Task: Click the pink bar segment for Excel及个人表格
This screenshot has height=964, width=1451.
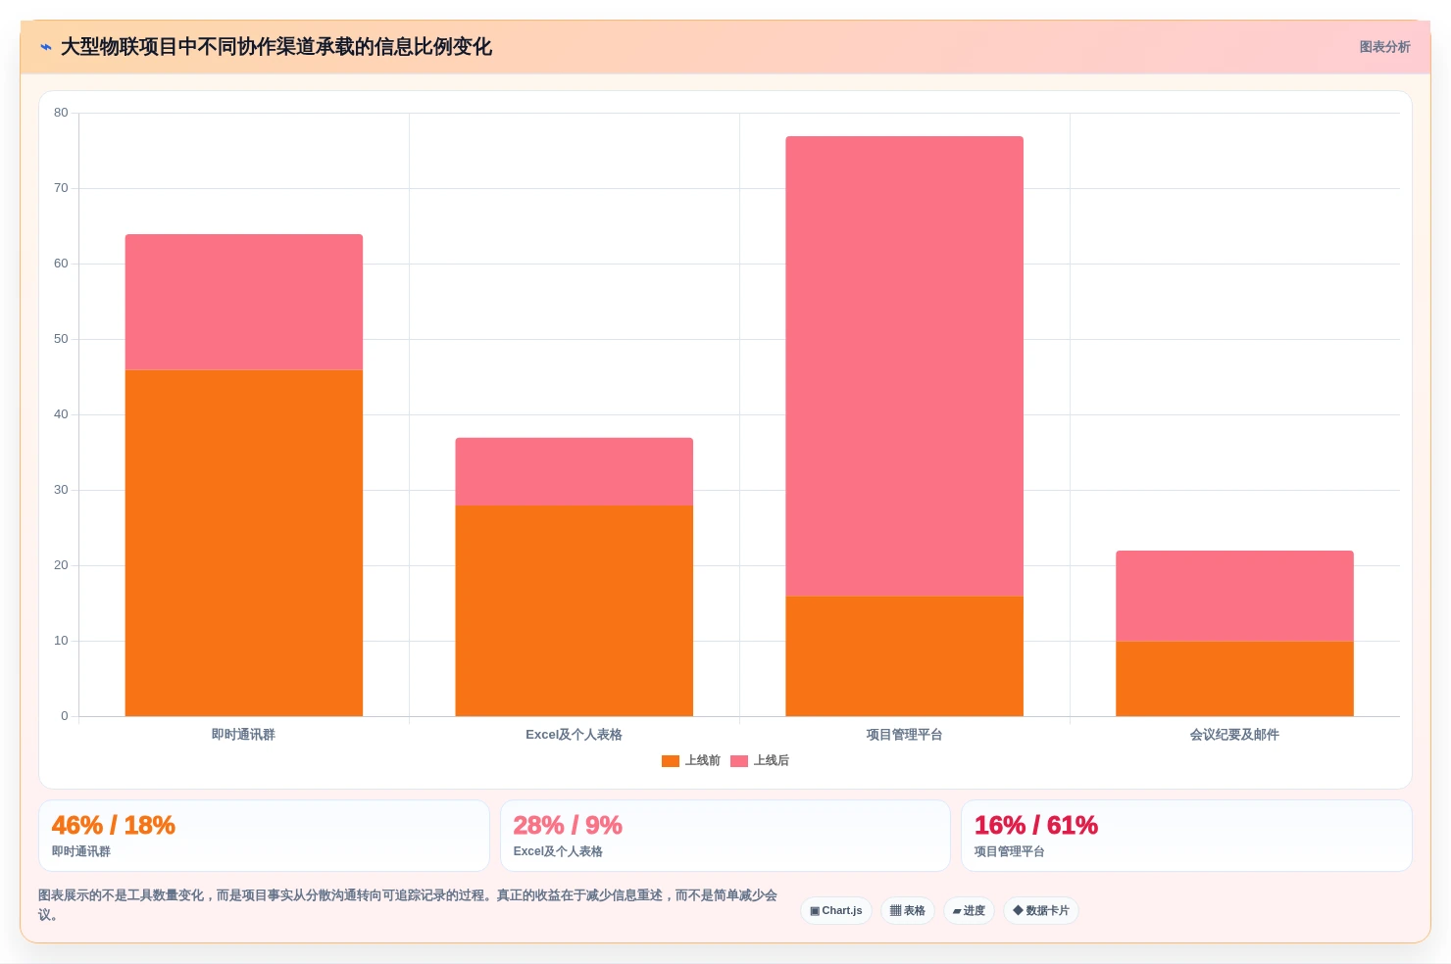Action: [x=575, y=471]
